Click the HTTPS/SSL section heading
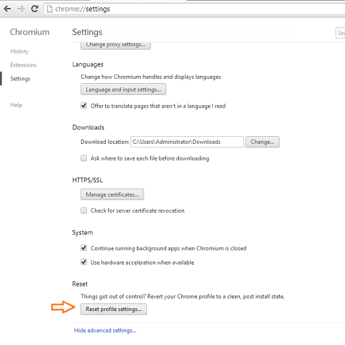345x345 pixels. (x=87, y=180)
